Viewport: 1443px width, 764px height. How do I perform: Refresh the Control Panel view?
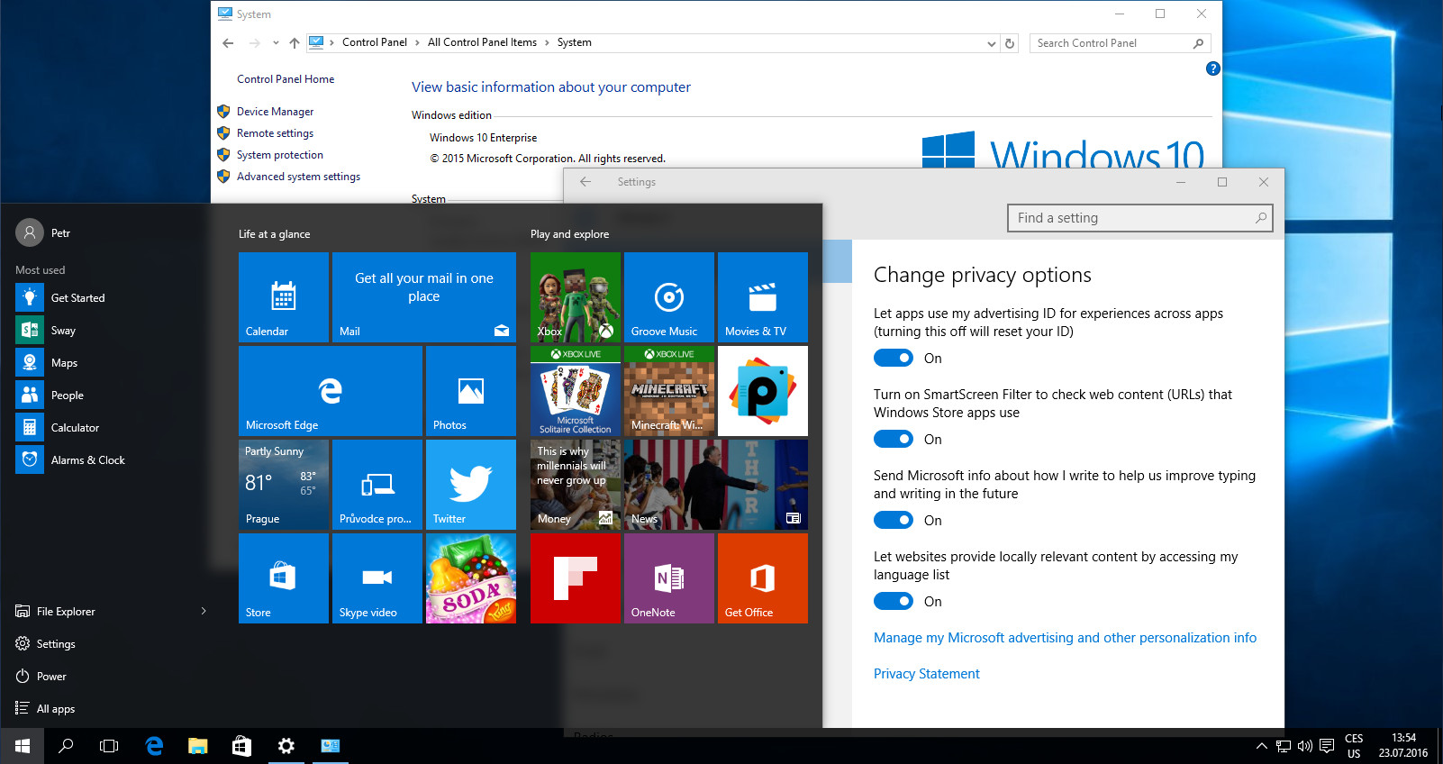1010,43
